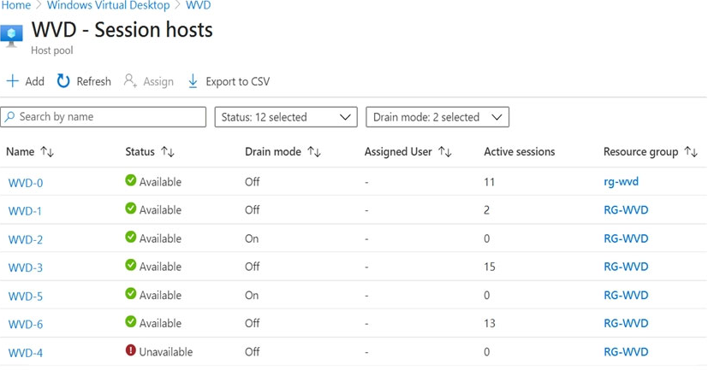Go to Home breadcrumb

(x=15, y=5)
